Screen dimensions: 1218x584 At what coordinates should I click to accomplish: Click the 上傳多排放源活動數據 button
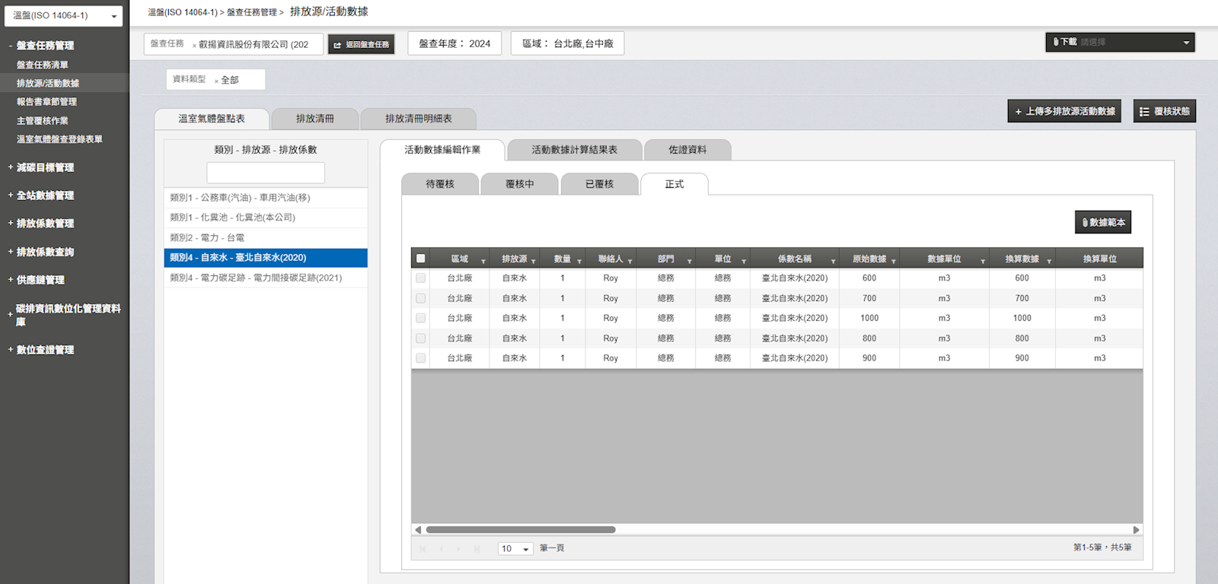click(1063, 111)
